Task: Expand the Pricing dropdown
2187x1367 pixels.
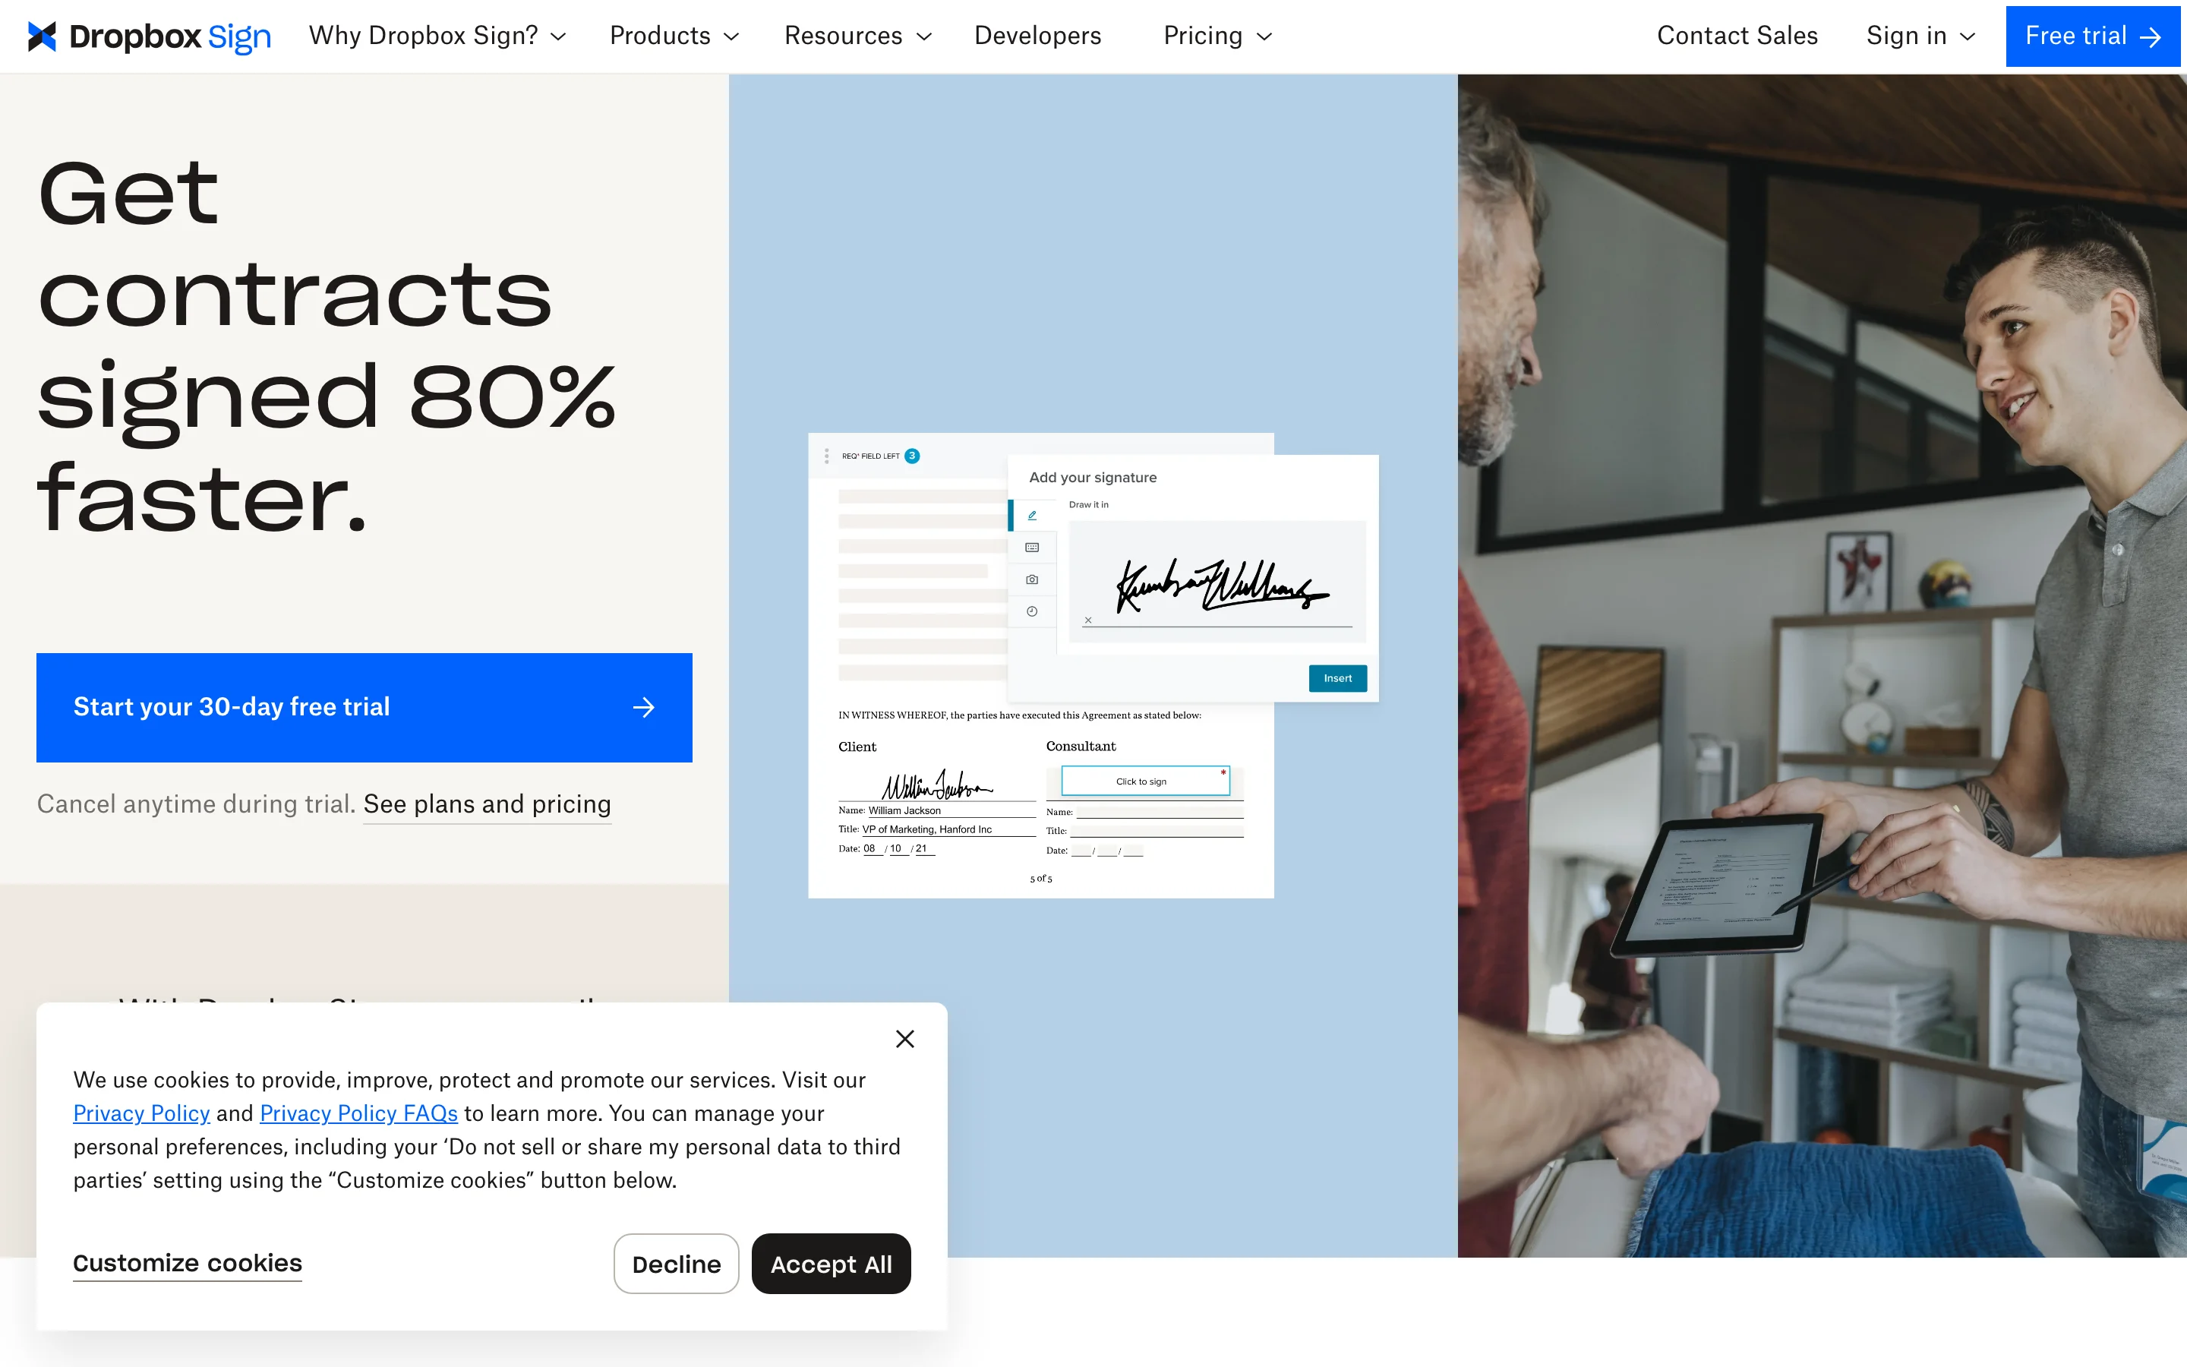Action: pyautogui.click(x=1218, y=36)
